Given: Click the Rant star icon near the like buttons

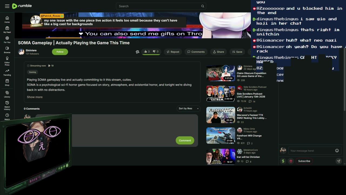Looking at the screenshot, I should tap(138, 52).
